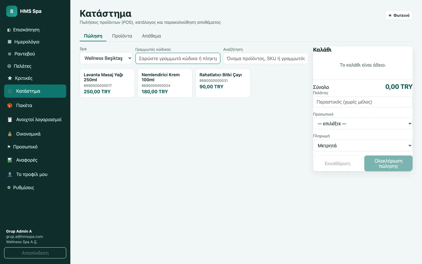Expand the Spa Wellness Beşiktaş dropdown

pos(106,58)
